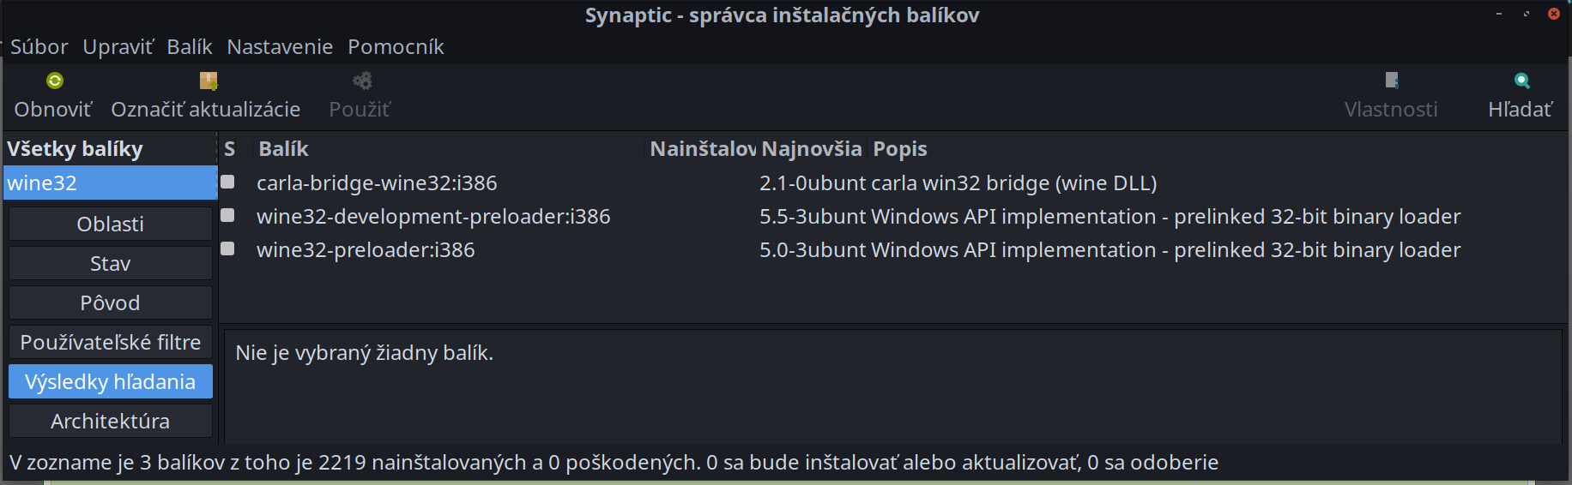Image resolution: width=1572 pixels, height=485 pixels.
Task: Sort packages by Balík column header
Action: [283, 149]
